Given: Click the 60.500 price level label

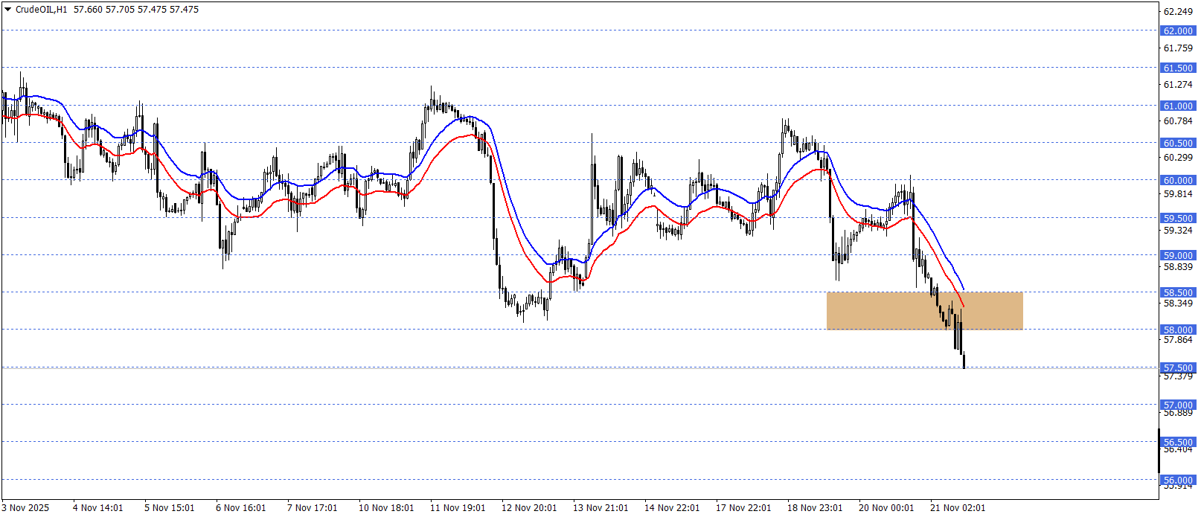Looking at the screenshot, I should 1178,143.
